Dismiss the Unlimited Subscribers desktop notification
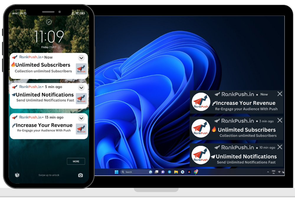Viewport: 295px width, 201px height. pos(280,120)
